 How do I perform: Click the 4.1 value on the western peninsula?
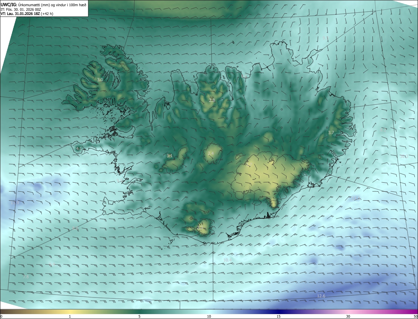(x=79, y=148)
